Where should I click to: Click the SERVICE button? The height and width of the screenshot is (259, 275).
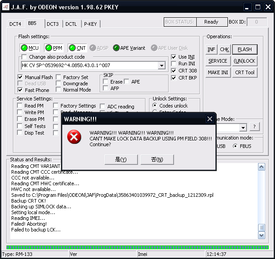(x=218, y=61)
